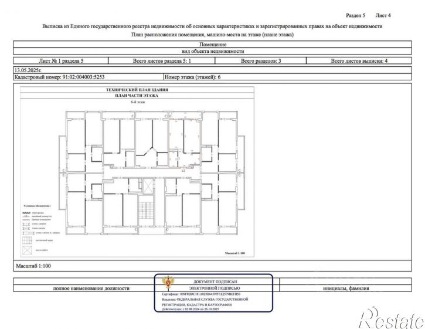This screenshot has width=425, height=329.
Task: Click the apartment number "62" on the floor plan
Action: [183, 171]
